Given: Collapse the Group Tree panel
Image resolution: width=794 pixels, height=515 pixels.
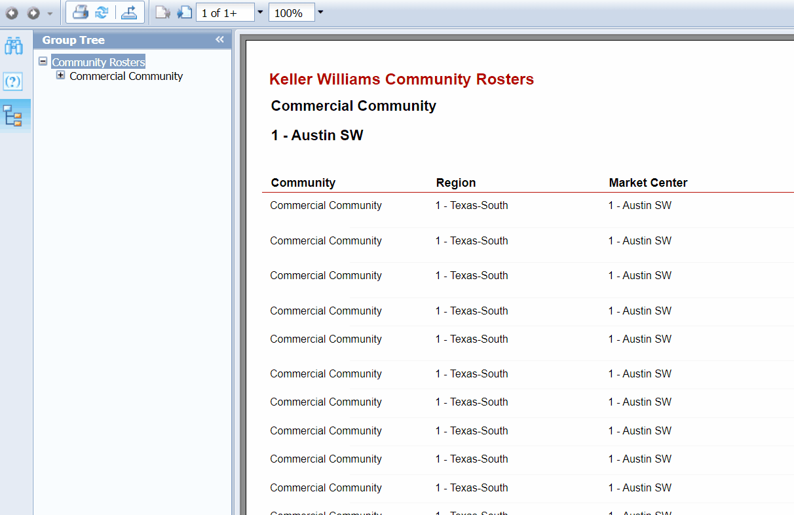Looking at the screenshot, I should coord(219,40).
